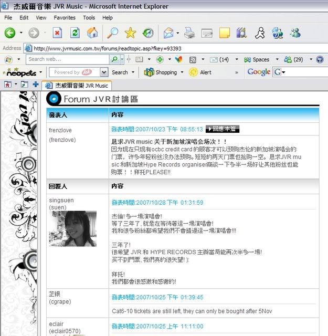Open the History clock icon
328x336 pixels.
tap(148, 33)
